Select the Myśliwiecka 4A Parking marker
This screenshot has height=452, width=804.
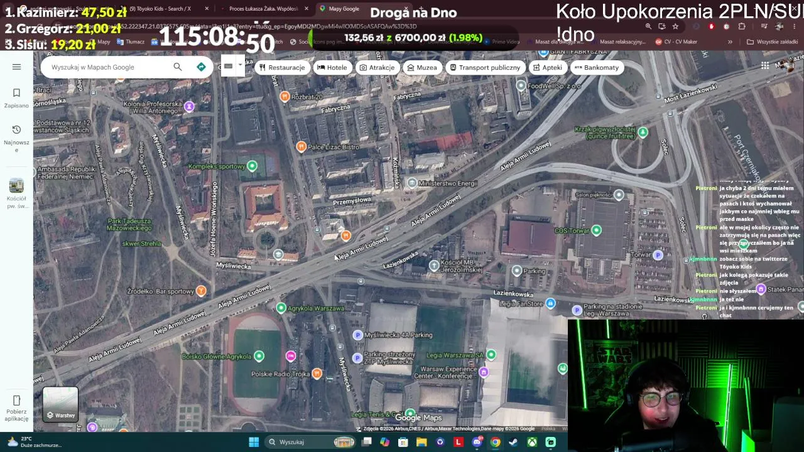click(358, 335)
